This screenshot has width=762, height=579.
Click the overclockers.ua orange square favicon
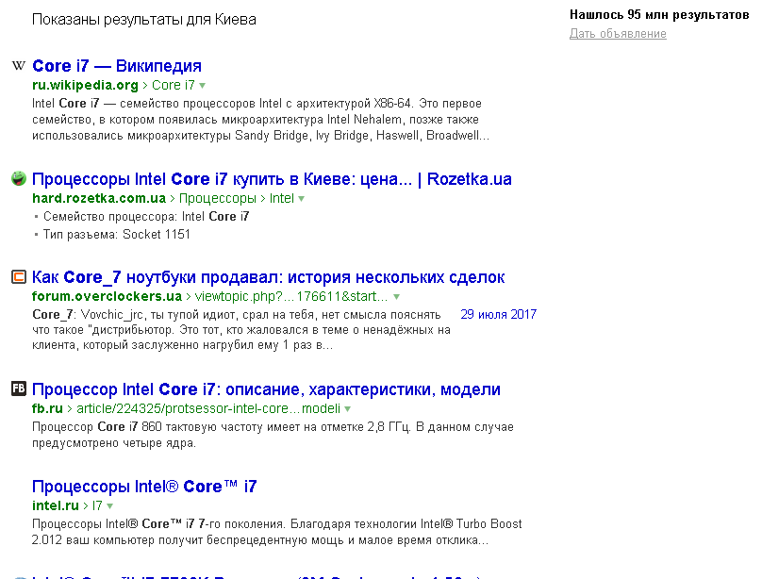[x=19, y=277]
